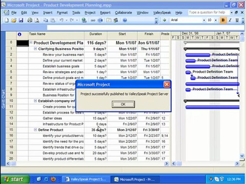Toggle Underline formatting
This screenshot has width=246, height=184.
237,20
